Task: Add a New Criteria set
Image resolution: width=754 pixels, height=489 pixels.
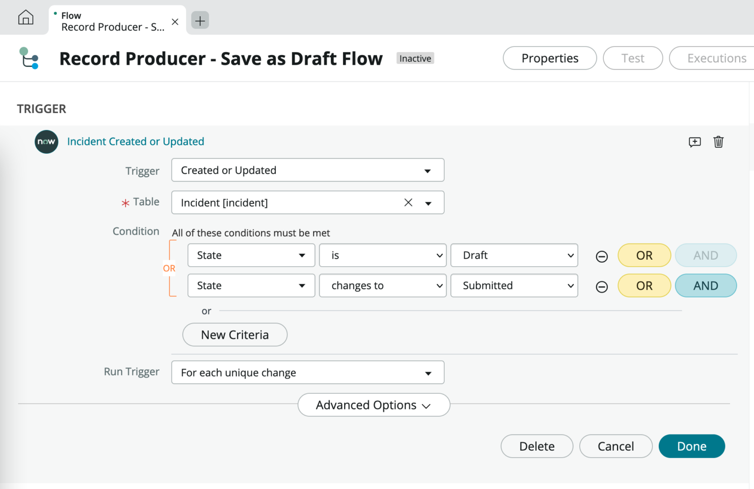Action: click(235, 335)
